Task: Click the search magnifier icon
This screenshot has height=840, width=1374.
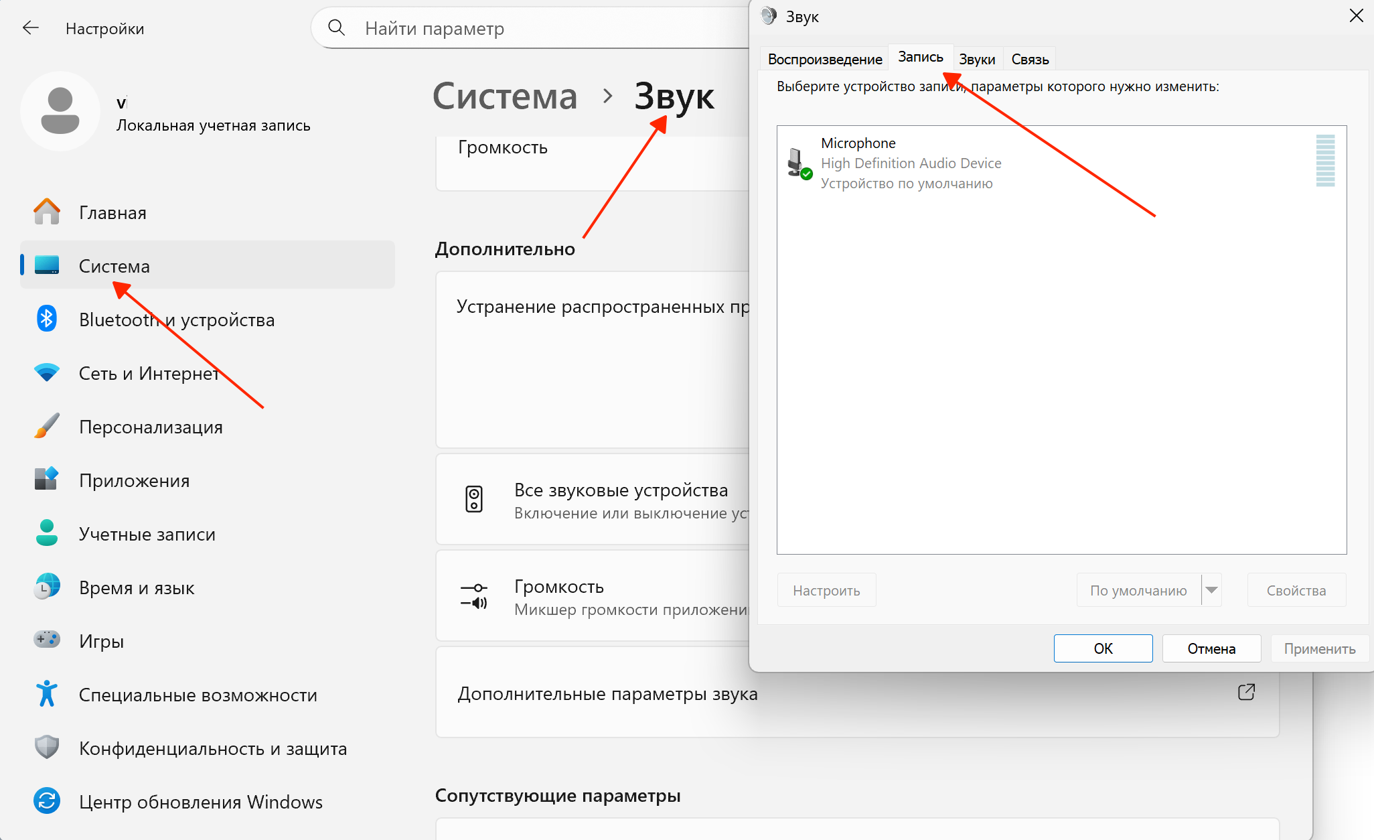Action: coord(336,28)
